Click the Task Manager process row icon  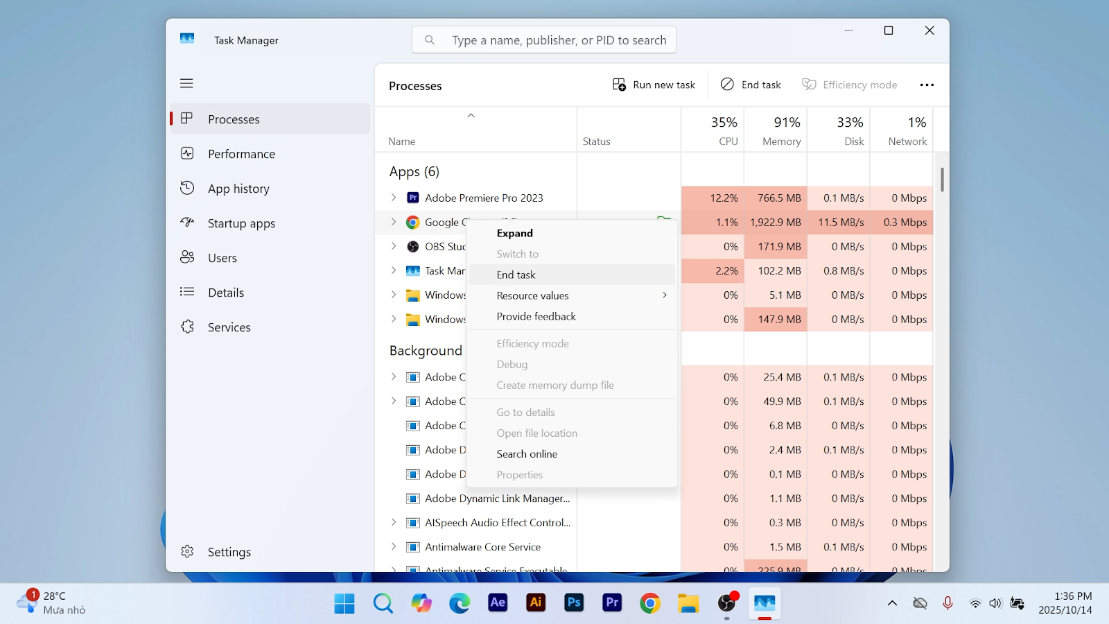pyautogui.click(x=412, y=270)
